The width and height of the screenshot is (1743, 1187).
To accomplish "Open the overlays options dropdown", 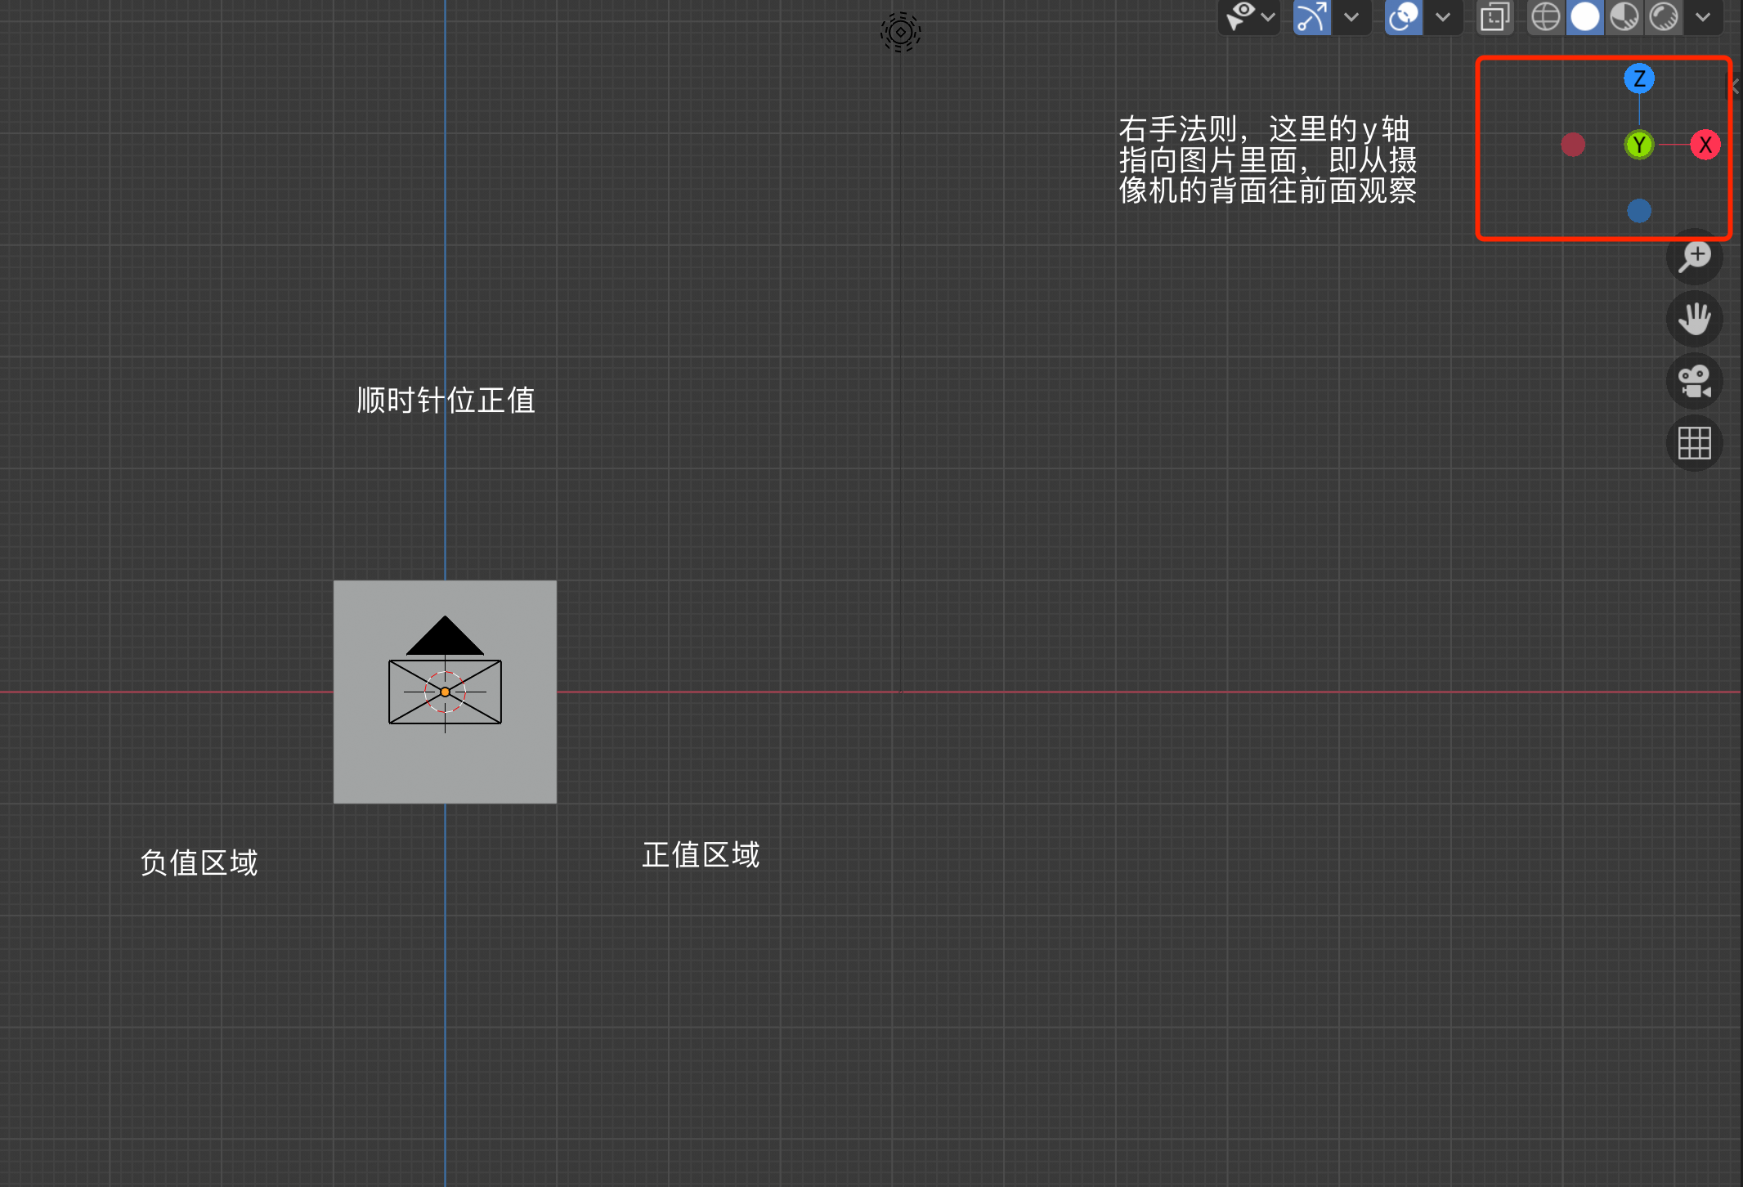I will (x=1443, y=16).
